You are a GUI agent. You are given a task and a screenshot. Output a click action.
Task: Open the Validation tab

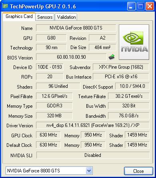[x=66, y=17]
